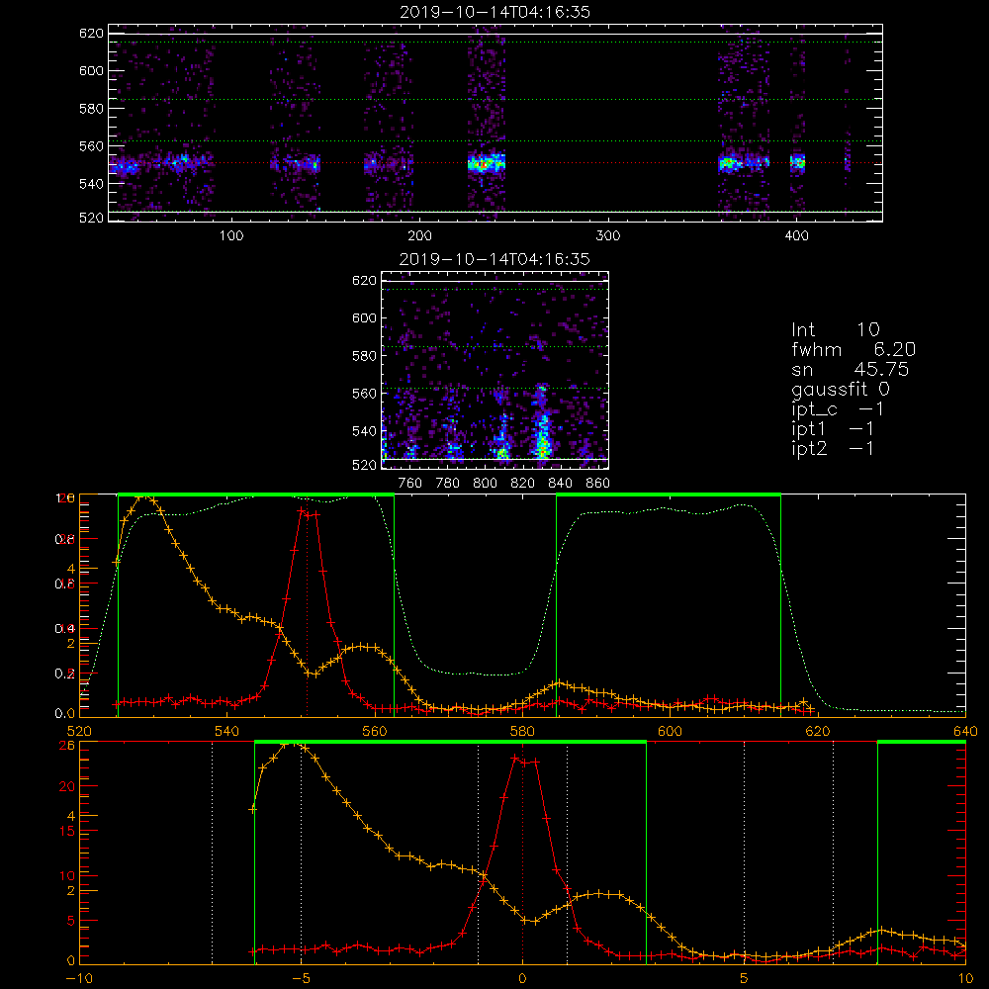Click the 'ipt2 -1' line
The image size is (989, 989).
pos(833,448)
